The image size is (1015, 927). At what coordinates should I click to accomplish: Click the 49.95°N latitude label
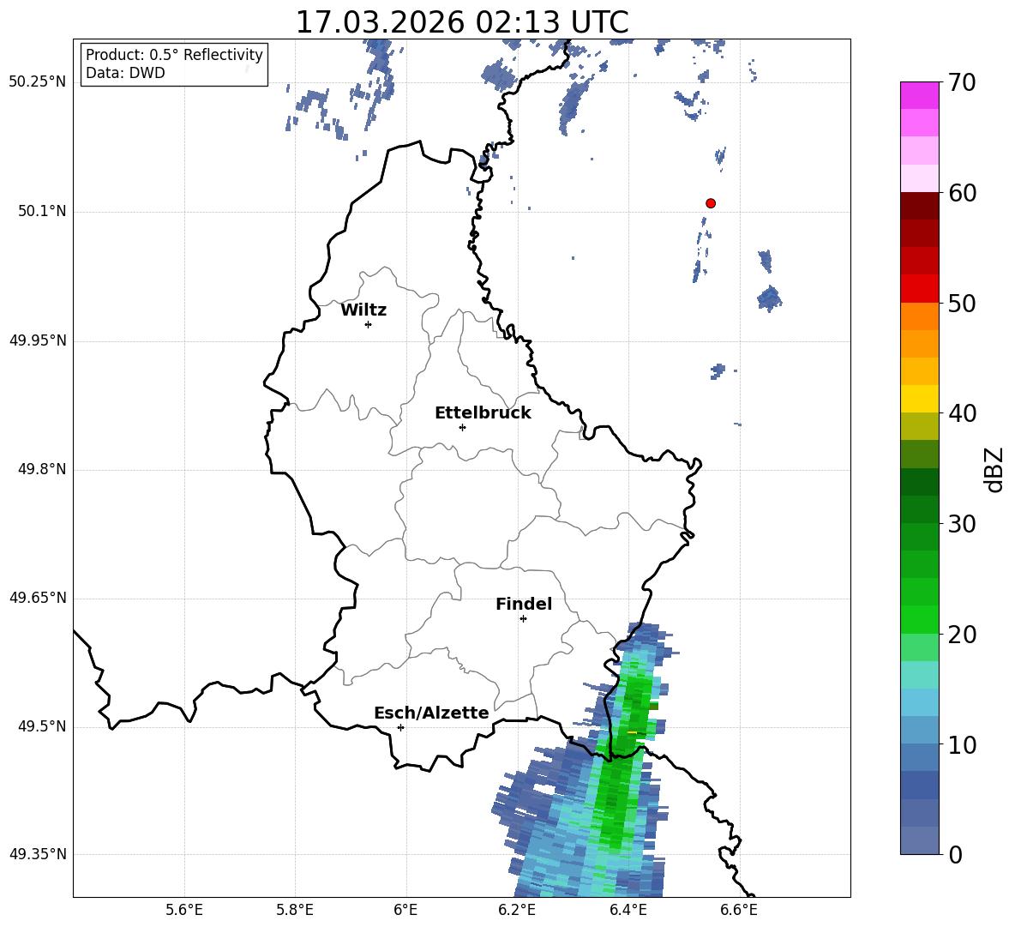[39, 340]
